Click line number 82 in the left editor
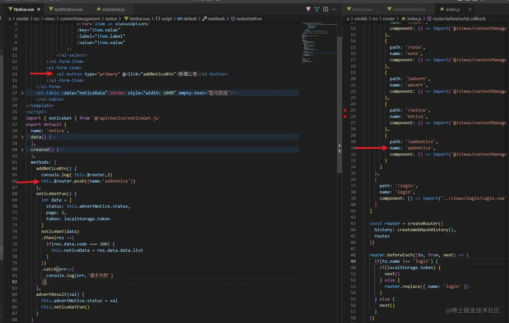The height and width of the screenshot is (323, 509). [14, 282]
